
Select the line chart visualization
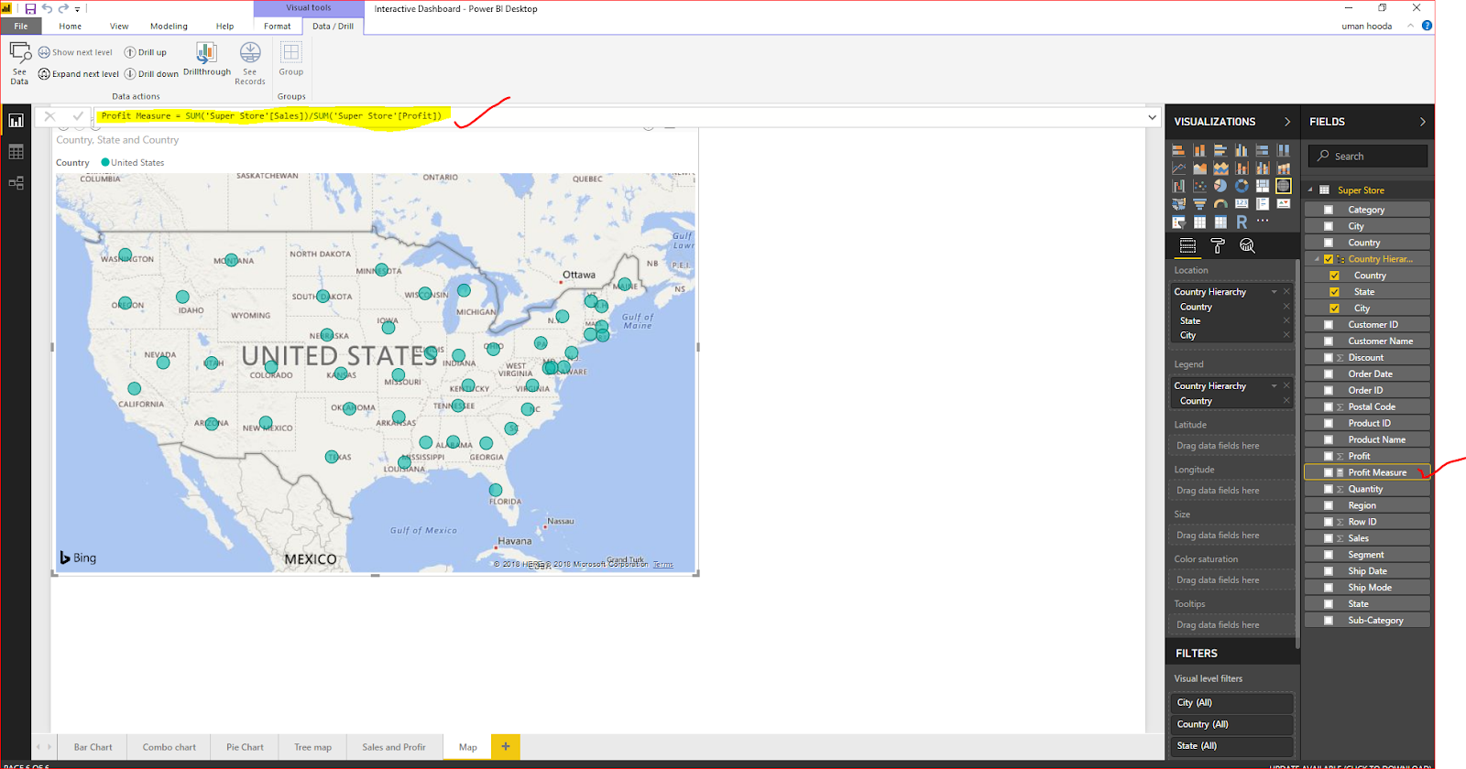tap(1178, 168)
